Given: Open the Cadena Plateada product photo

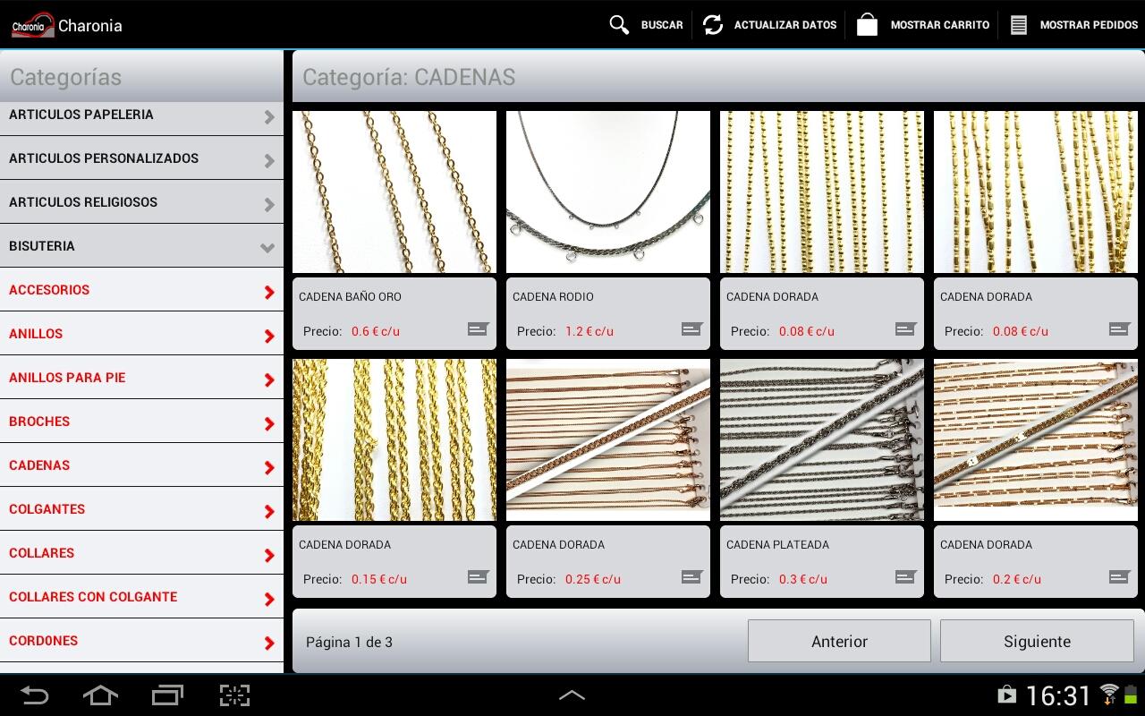Looking at the screenshot, I should pyautogui.click(x=822, y=439).
